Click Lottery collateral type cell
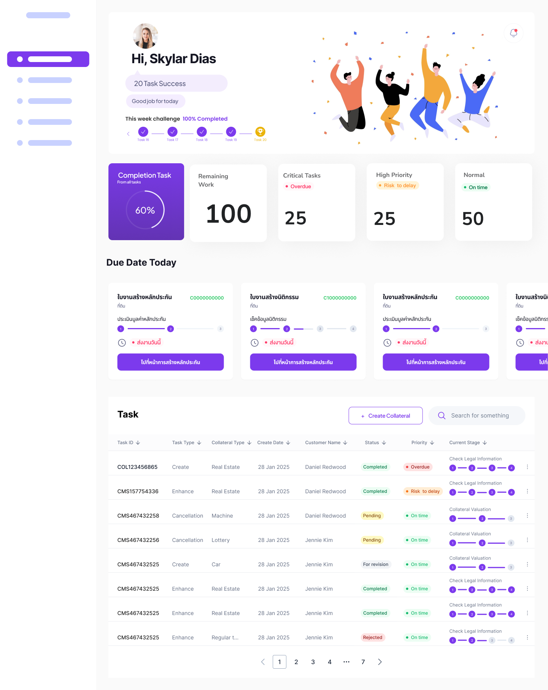Viewport: 548px width, 690px height. coord(221,540)
